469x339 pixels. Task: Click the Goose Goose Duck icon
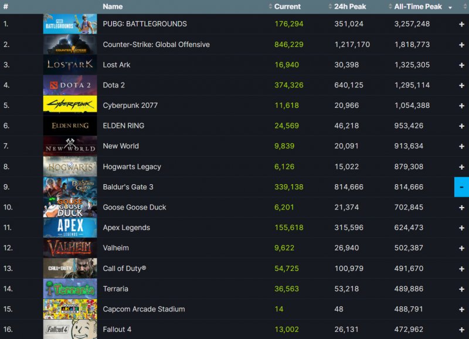(x=70, y=207)
